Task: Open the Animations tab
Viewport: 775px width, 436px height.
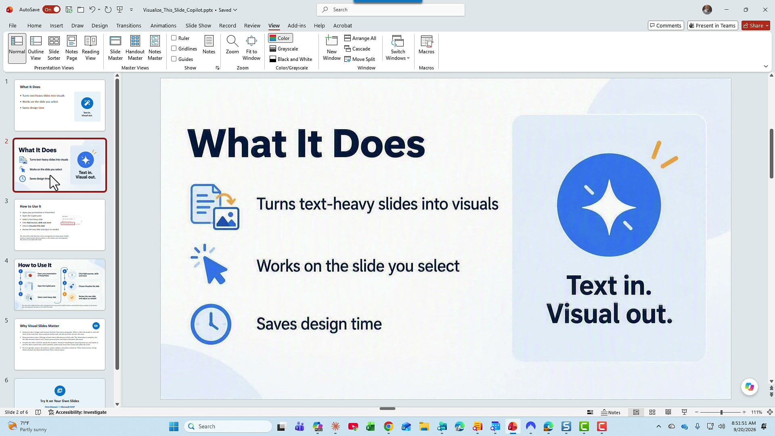Action: point(163,25)
